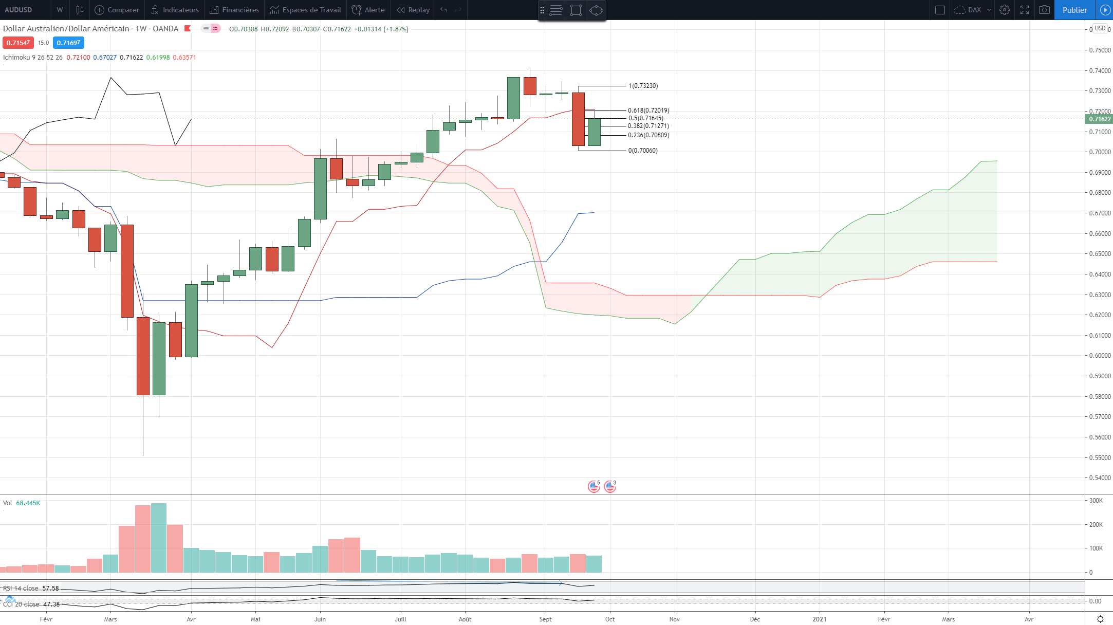Click the Fibonacci 0.236(0.70809) level label
1113x625 pixels.
(648, 135)
